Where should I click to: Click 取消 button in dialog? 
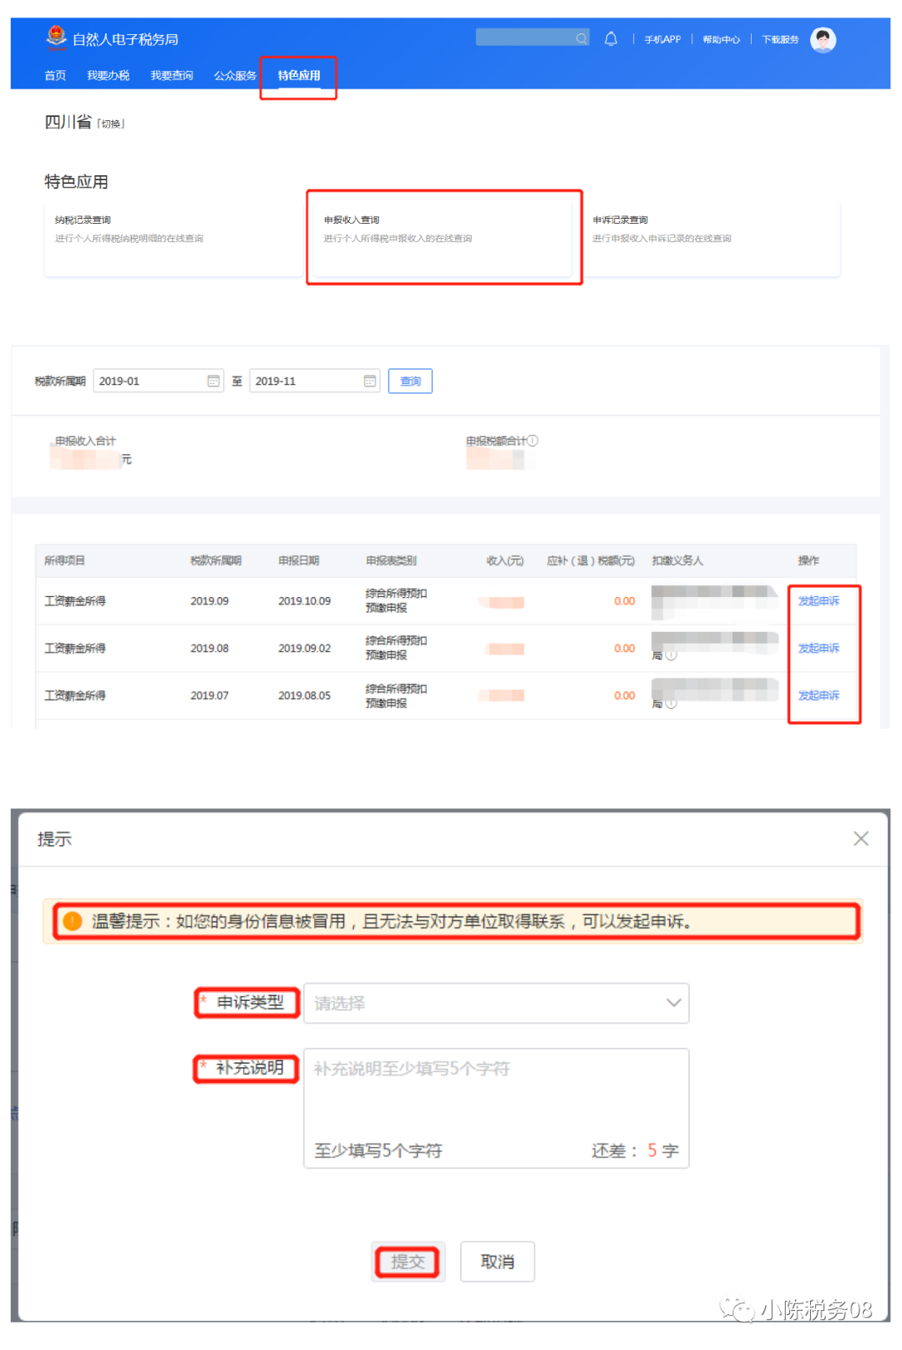pyautogui.click(x=498, y=1262)
